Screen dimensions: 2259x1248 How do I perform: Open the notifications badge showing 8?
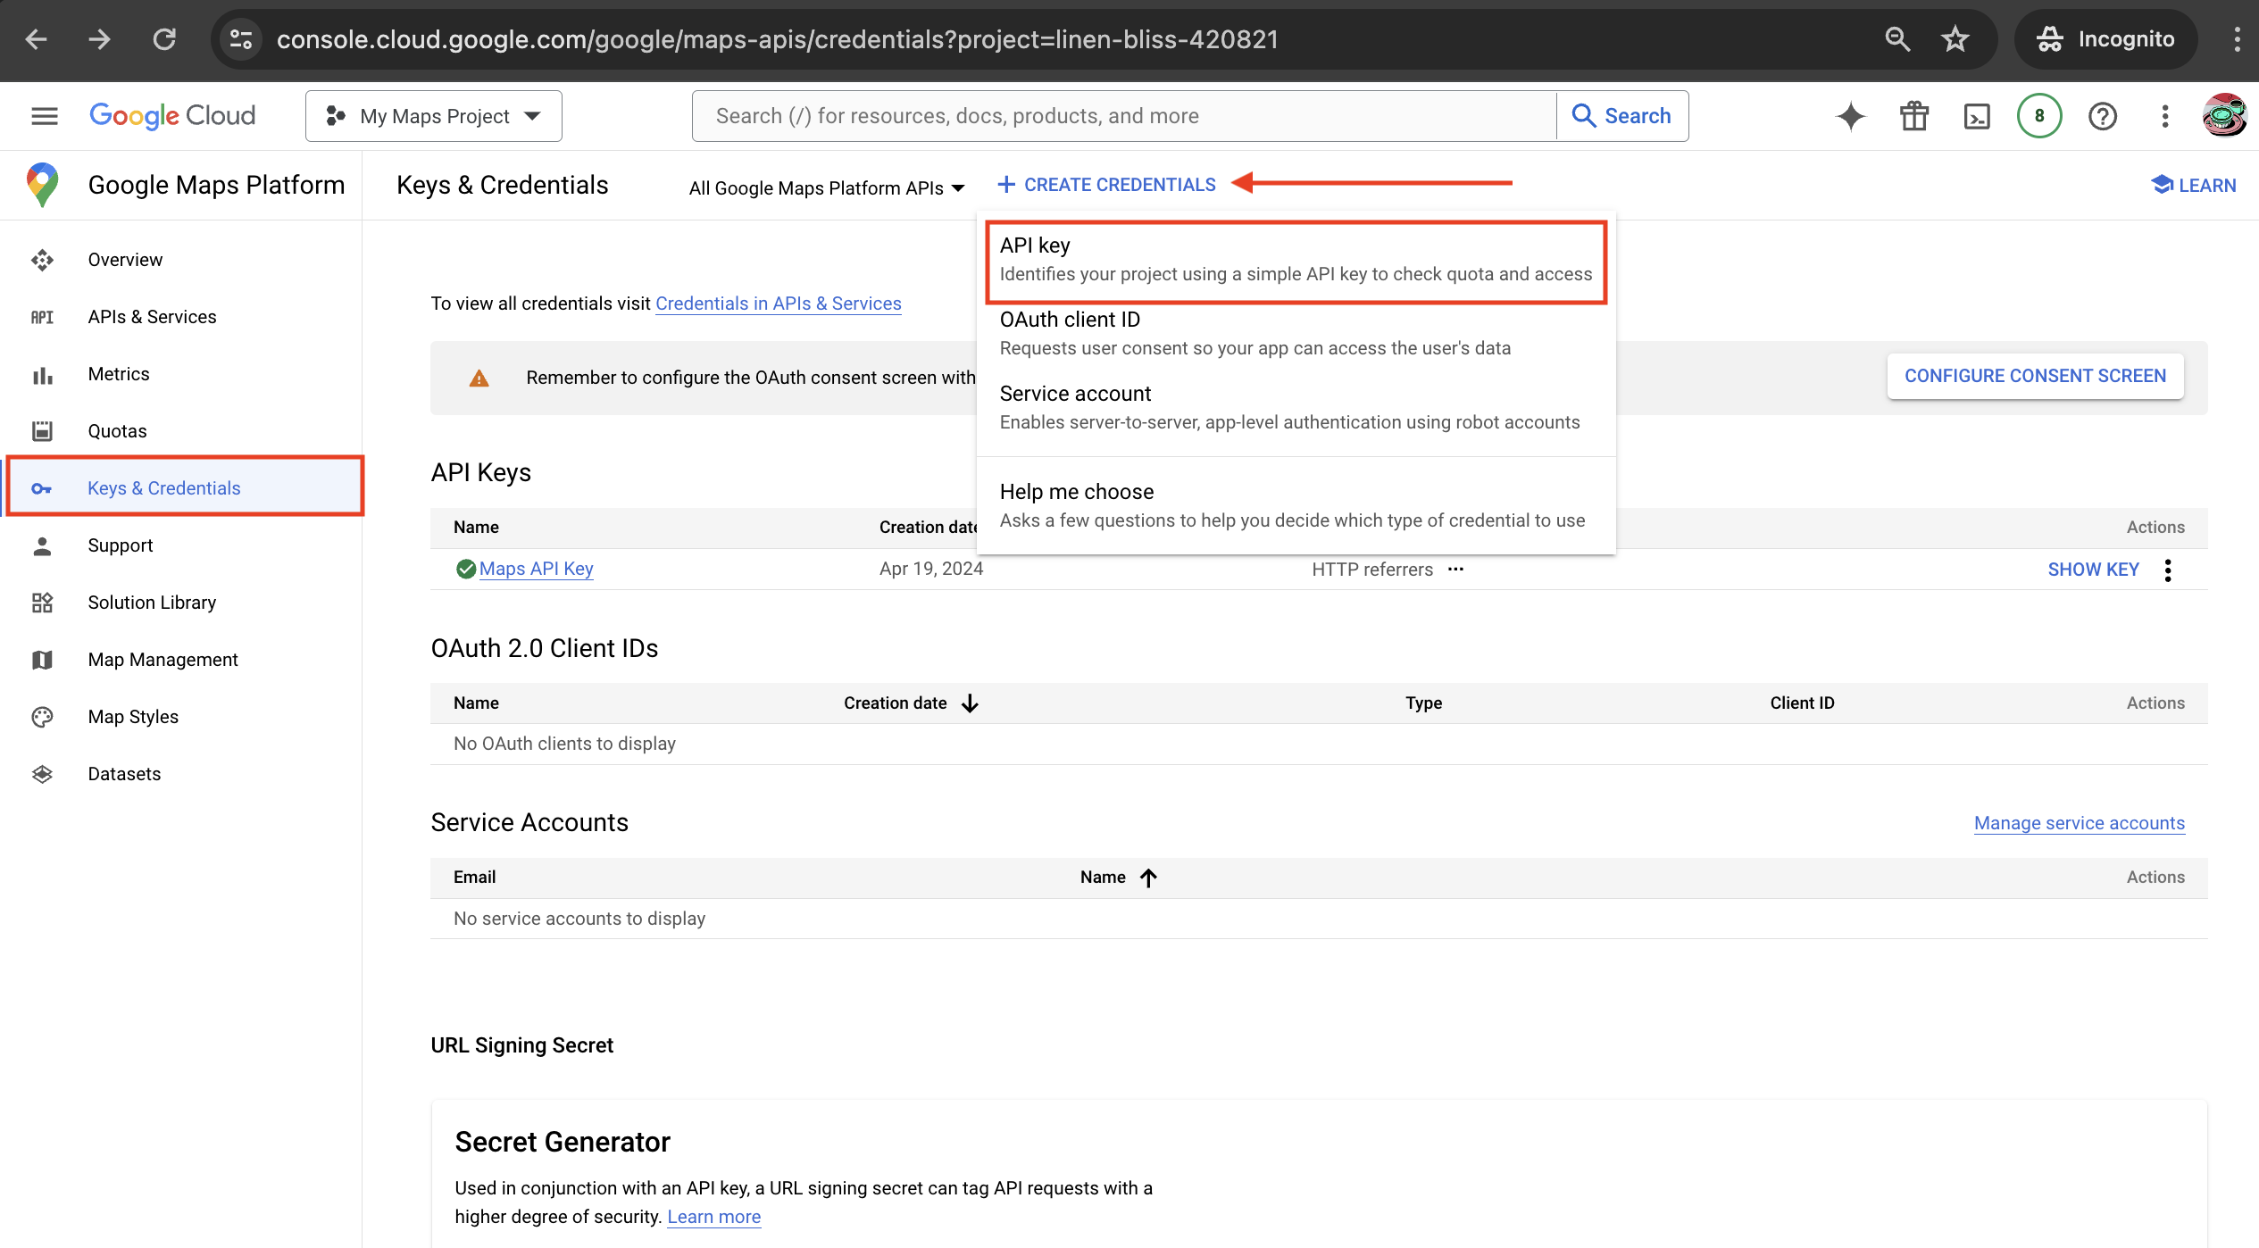pyautogui.click(x=2039, y=116)
